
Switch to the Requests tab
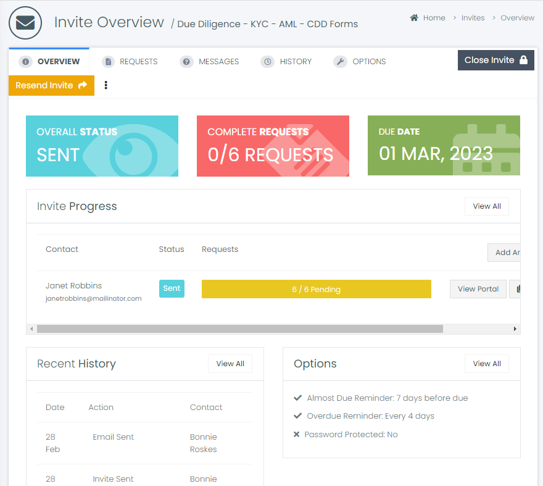point(131,61)
